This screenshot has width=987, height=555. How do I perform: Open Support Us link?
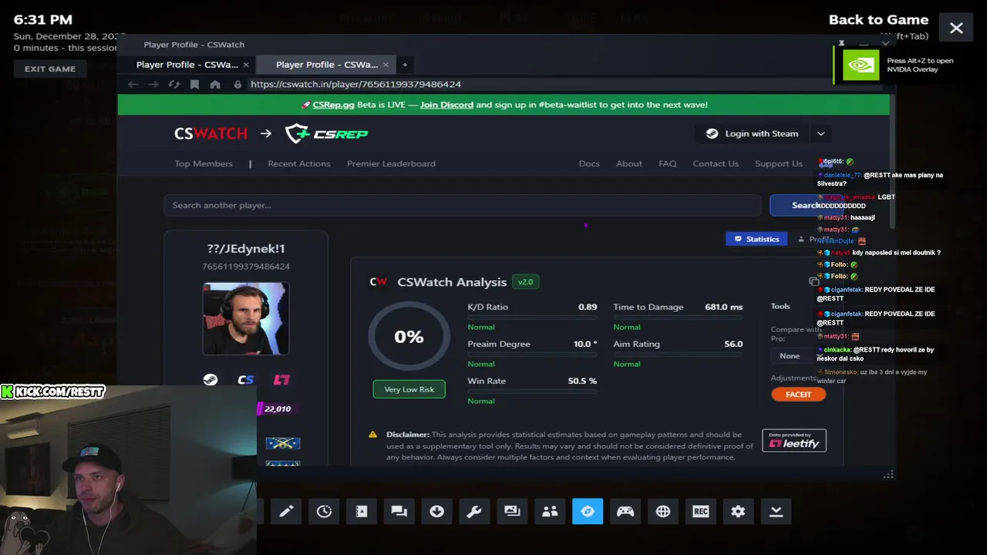tap(779, 163)
